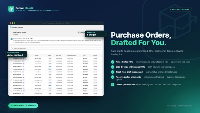Click the AI Generate PO button
Image resolution: width=200 pixels, height=113 pixels.
(x=81, y=33)
